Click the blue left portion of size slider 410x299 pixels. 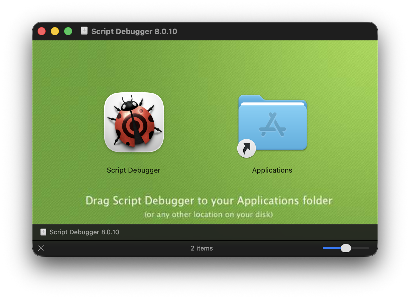pos(331,248)
